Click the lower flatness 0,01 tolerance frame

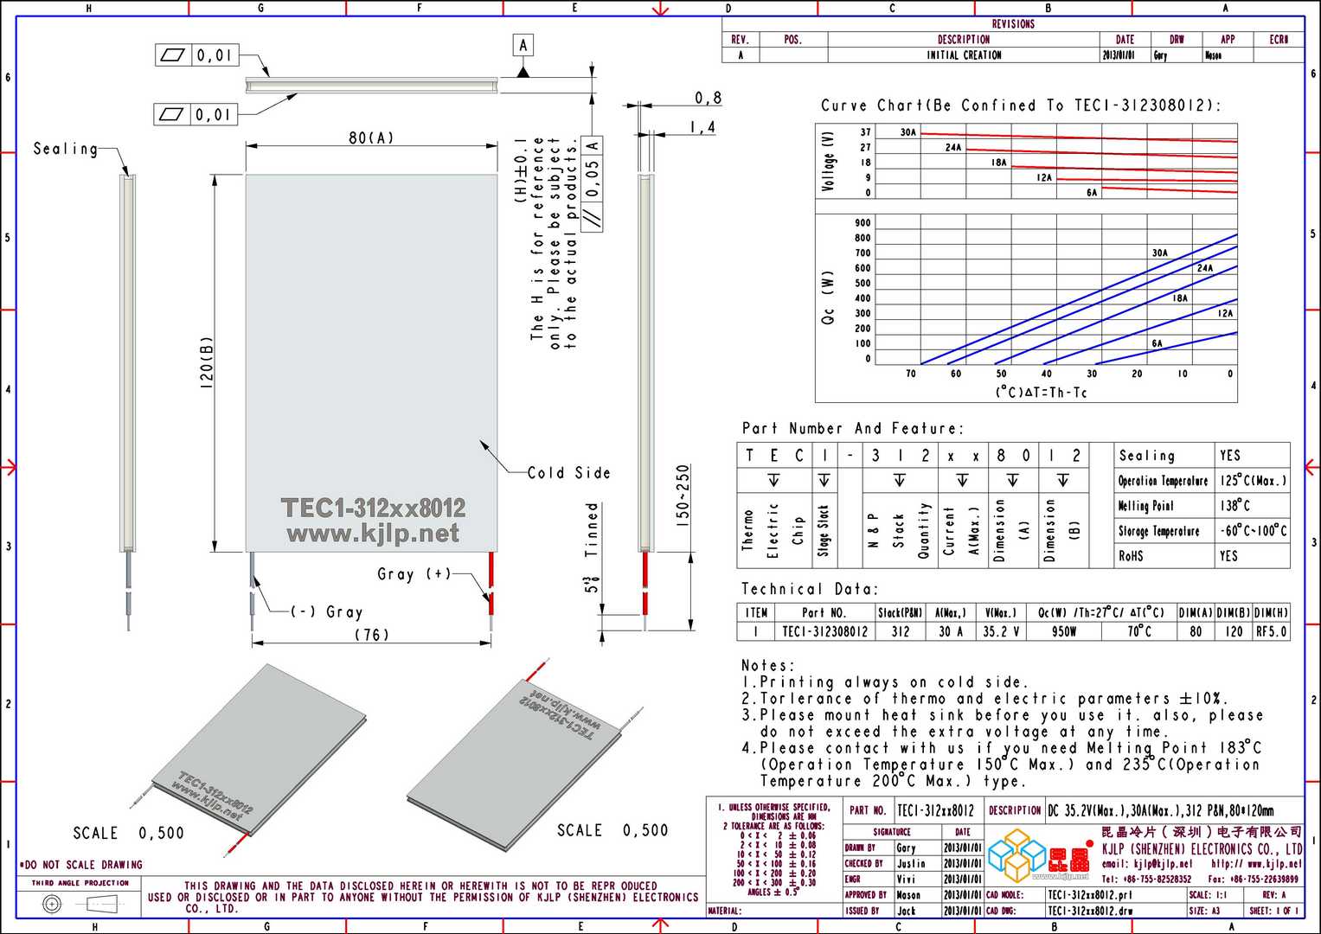195,114
